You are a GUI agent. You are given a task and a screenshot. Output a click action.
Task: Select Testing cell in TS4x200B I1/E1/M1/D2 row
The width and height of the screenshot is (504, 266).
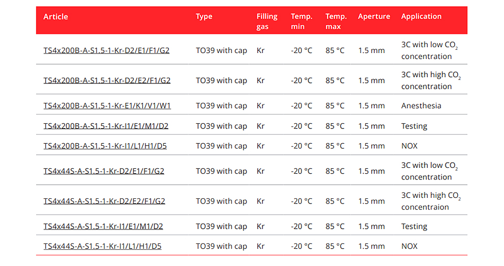(x=414, y=126)
